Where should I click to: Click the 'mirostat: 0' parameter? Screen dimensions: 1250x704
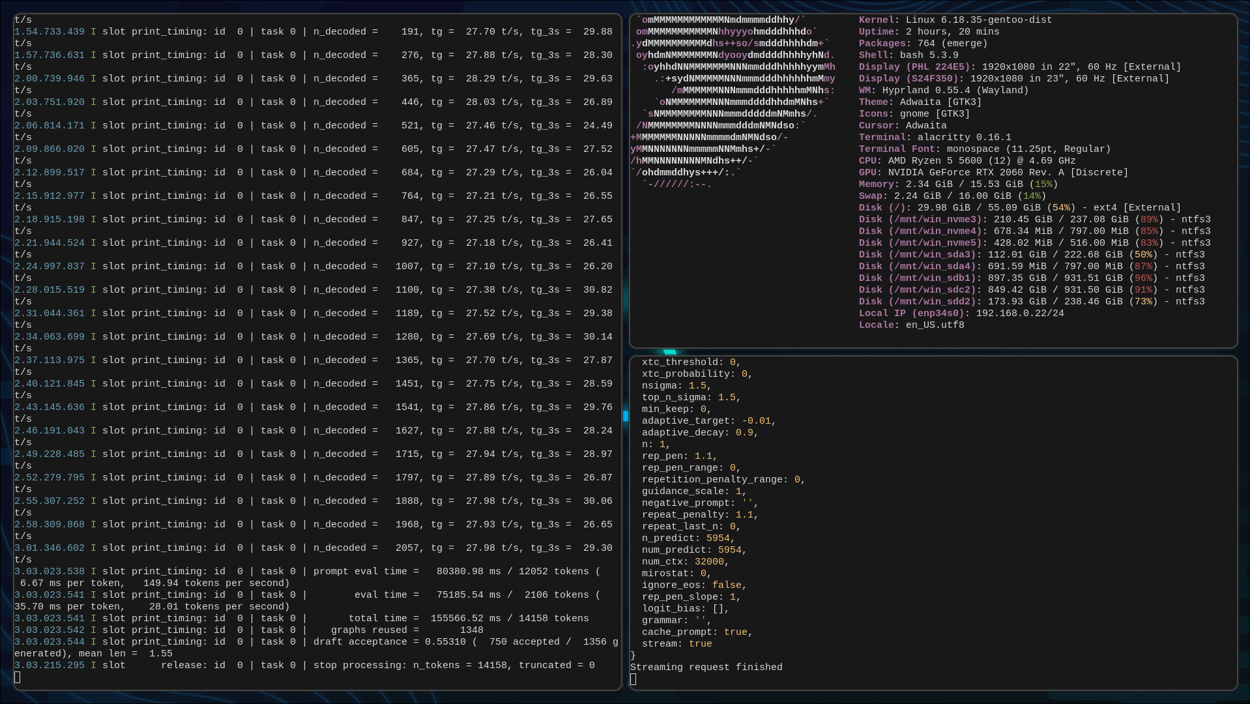click(x=677, y=574)
